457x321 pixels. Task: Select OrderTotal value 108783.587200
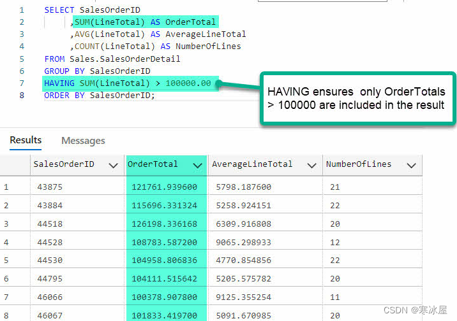tap(165, 242)
